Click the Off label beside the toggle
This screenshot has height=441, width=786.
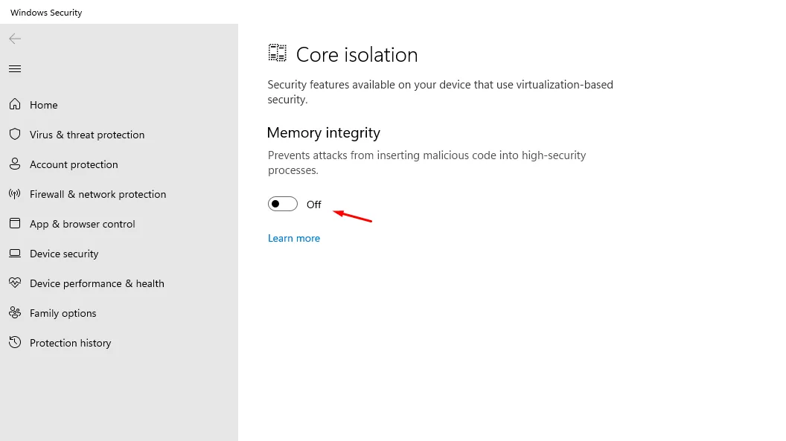314,205
